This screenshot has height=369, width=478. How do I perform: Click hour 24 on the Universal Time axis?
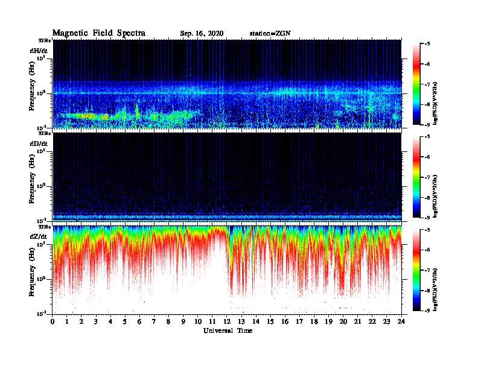(x=401, y=321)
